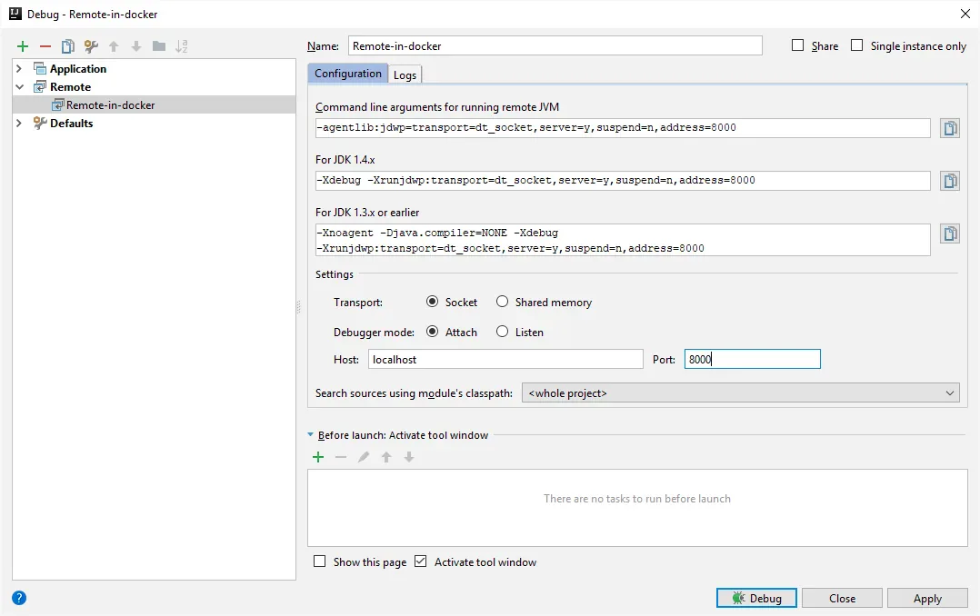Click the Close button
Viewport: 980px width, 616px height.
842,598
